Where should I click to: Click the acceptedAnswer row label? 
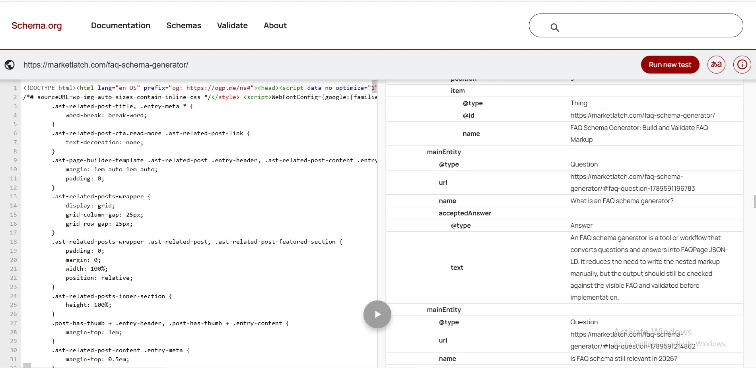(465, 213)
